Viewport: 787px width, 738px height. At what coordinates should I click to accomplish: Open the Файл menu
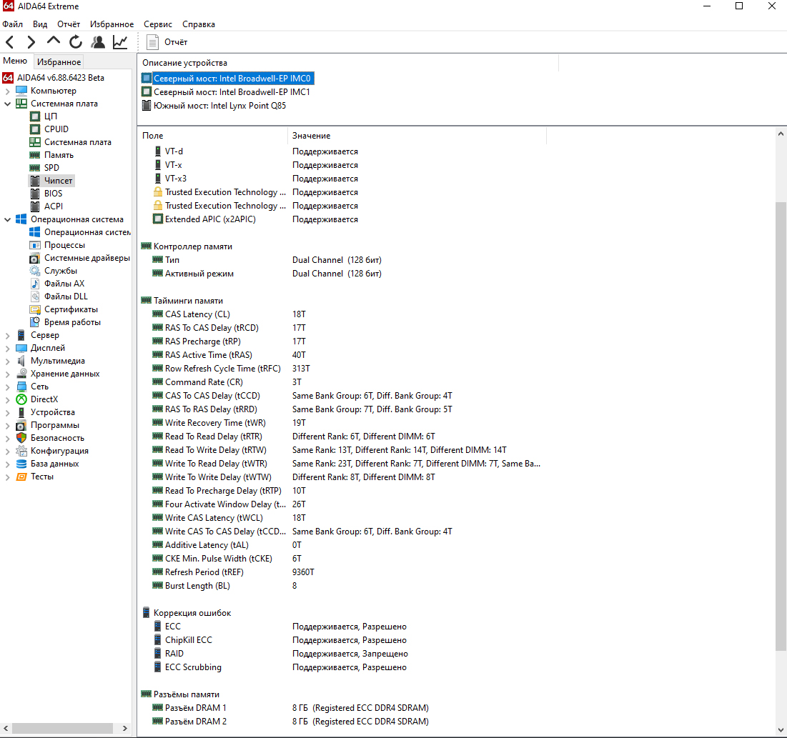coord(13,24)
